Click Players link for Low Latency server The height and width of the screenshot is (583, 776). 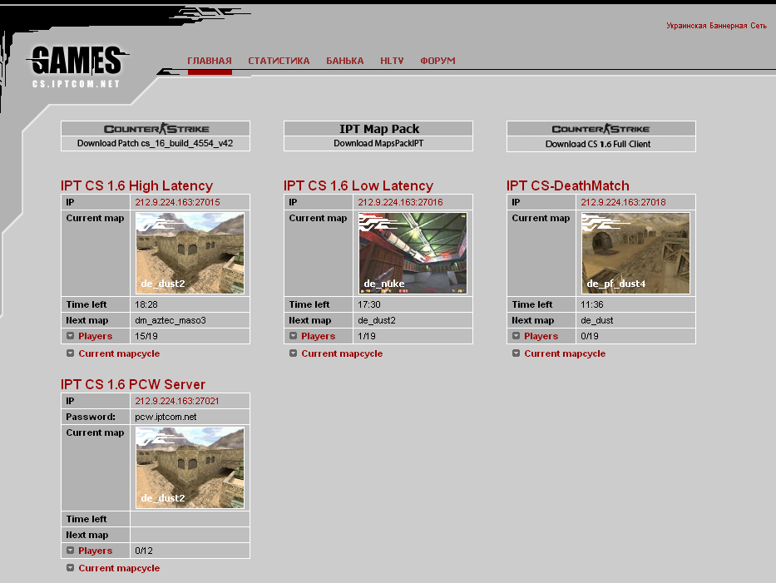tap(319, 336)
